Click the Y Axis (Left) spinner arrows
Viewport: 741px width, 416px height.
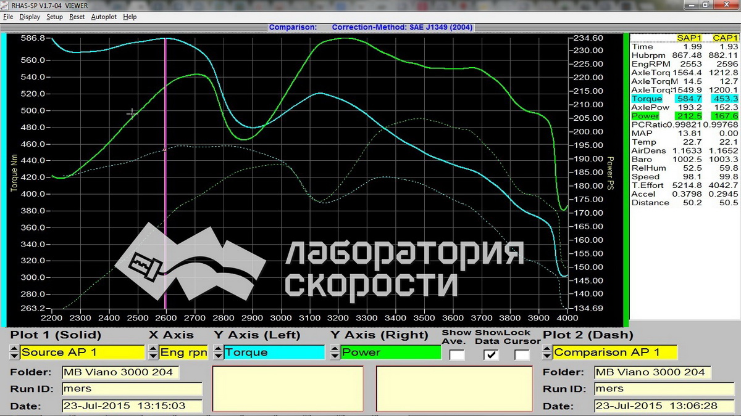coord(218,353)
